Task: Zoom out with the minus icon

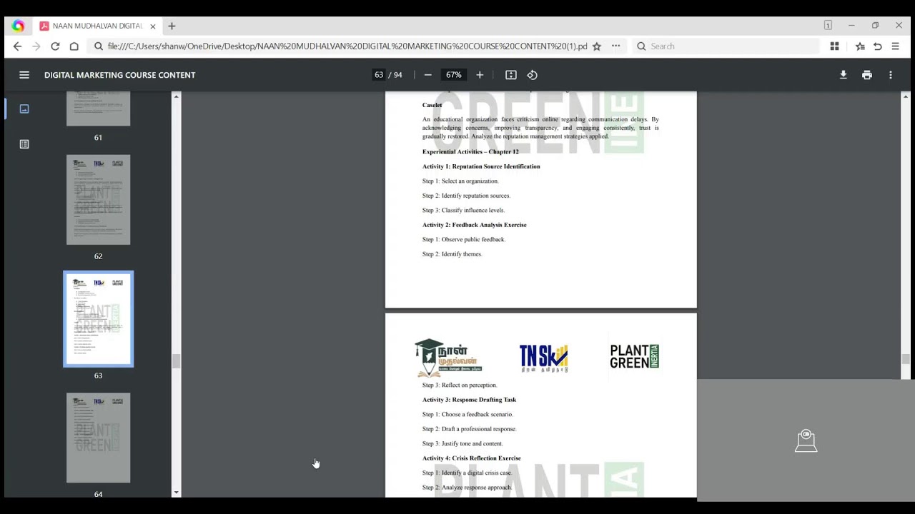Action: coord(428,75)
